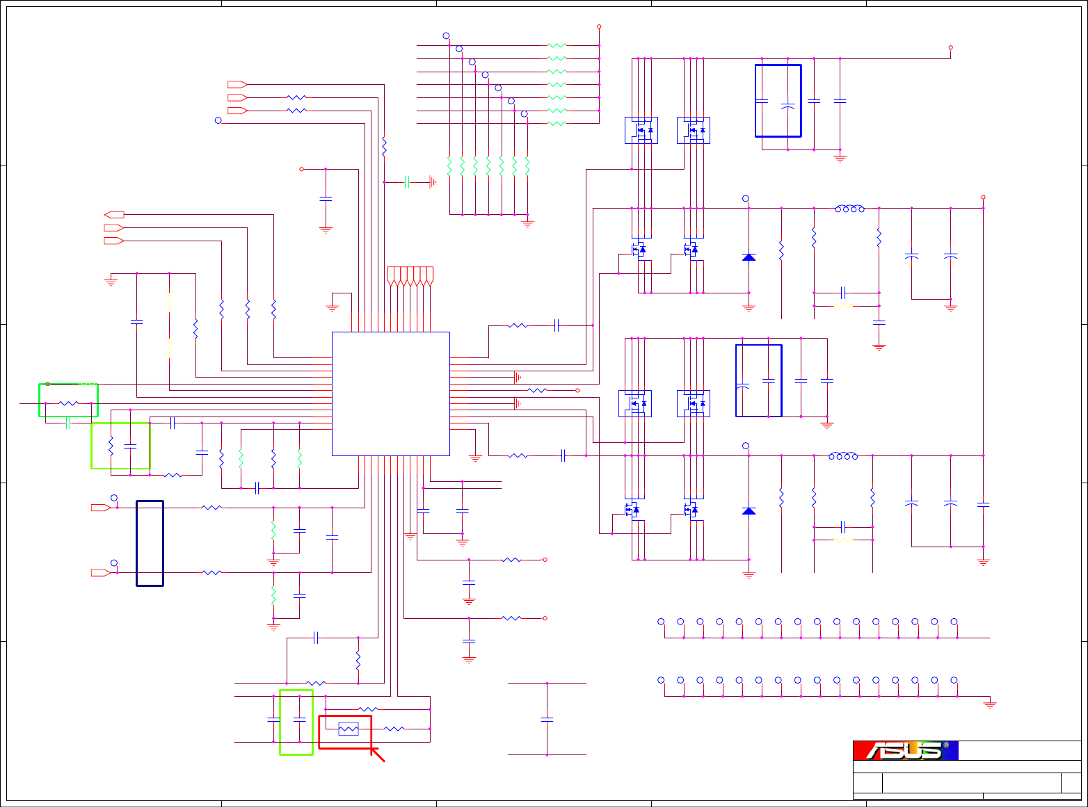Select green capacitor beneath the leftmost green box
Screen dimensions: 1088x808
[68, 423]
